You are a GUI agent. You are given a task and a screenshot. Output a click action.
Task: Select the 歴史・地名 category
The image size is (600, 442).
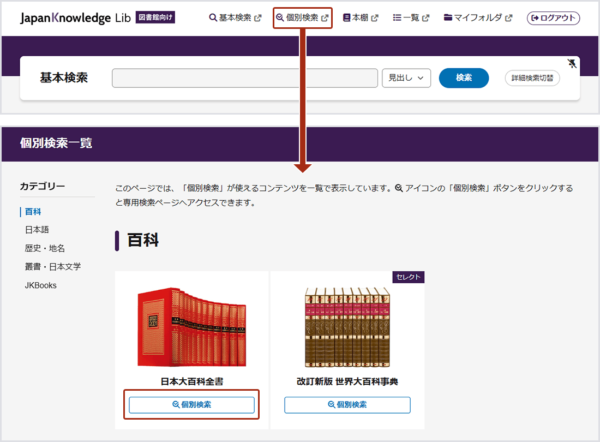(x=45, y=248)
